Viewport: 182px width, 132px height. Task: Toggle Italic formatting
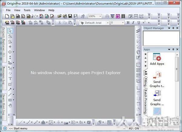[133, 23]
